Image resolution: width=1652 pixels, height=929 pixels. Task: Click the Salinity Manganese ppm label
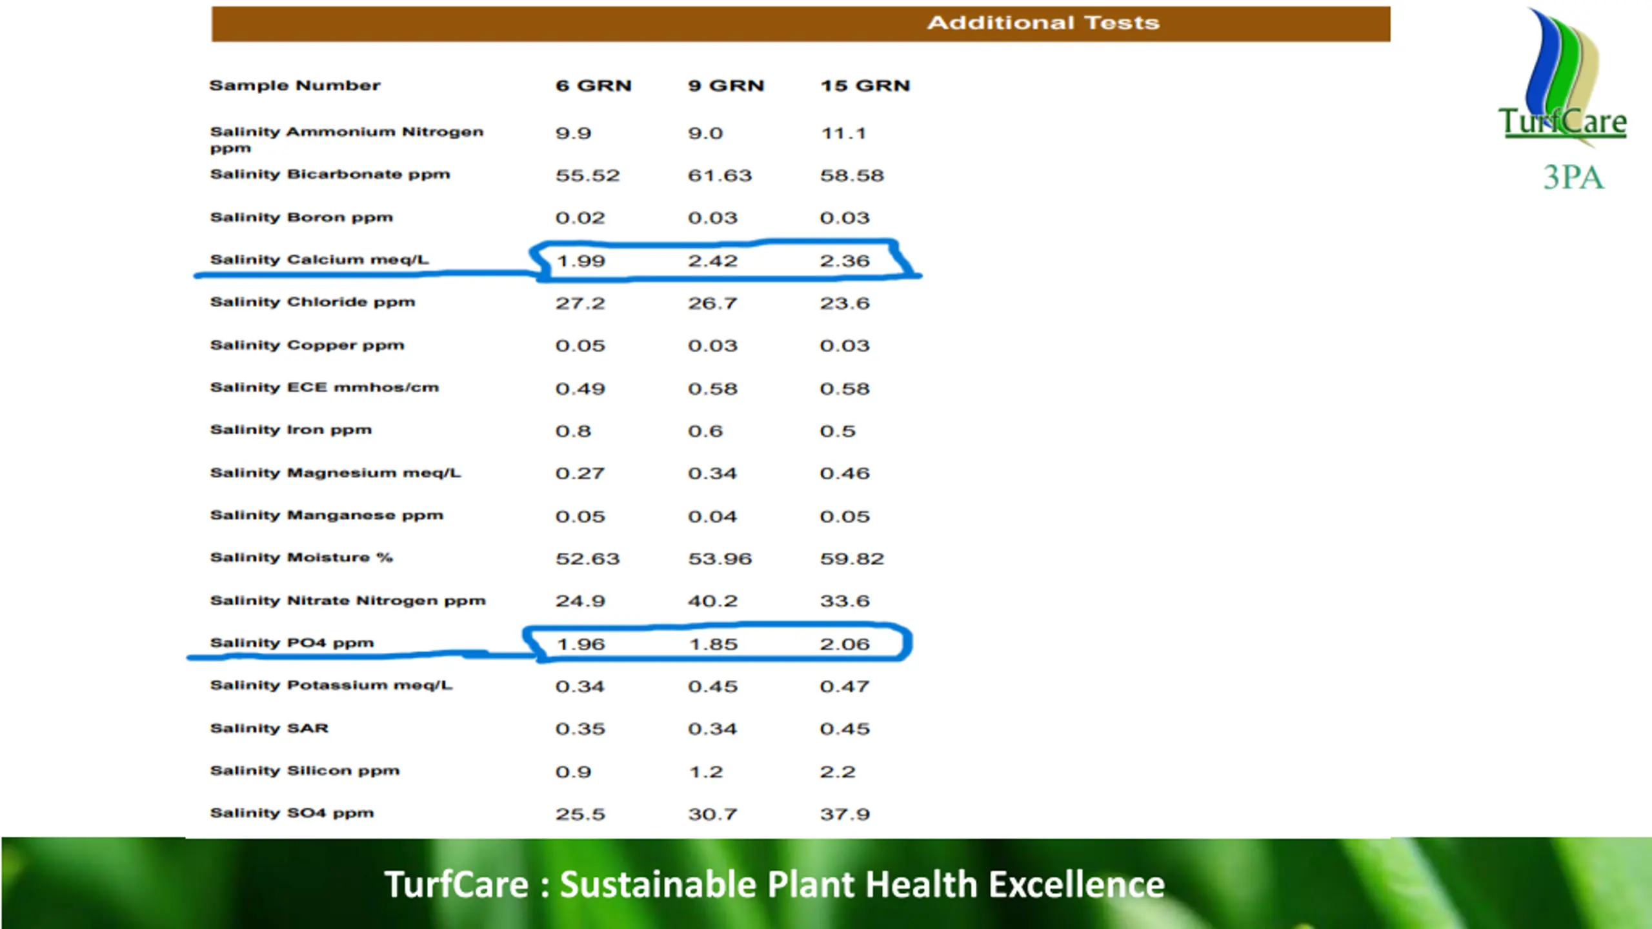tap(327, 515)
